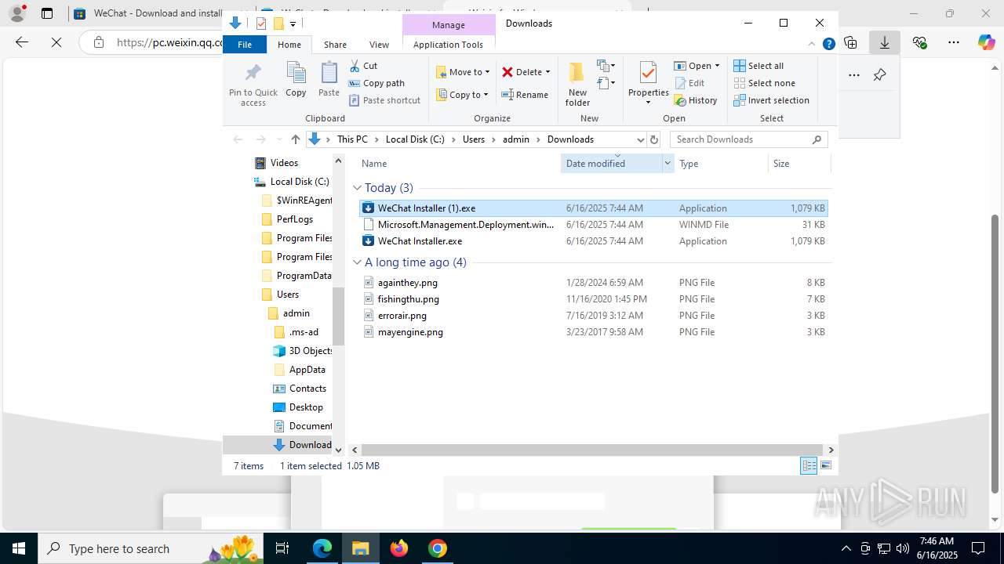Switch to Application Tools tab
Viewport: 1004px width, 564px height.
pos(448,45)
